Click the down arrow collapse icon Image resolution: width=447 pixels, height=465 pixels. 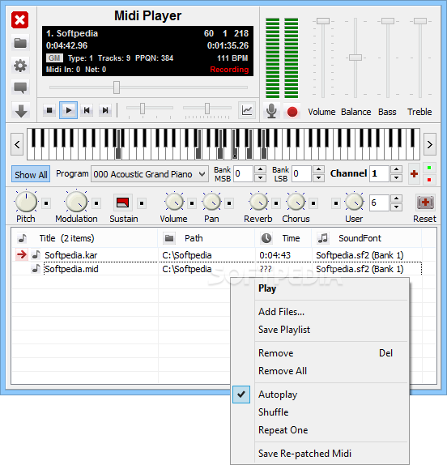(x=20, y=110)
